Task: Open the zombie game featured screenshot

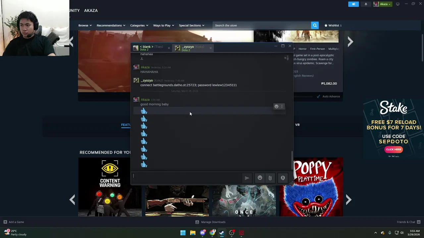Action: click(296, 36)
